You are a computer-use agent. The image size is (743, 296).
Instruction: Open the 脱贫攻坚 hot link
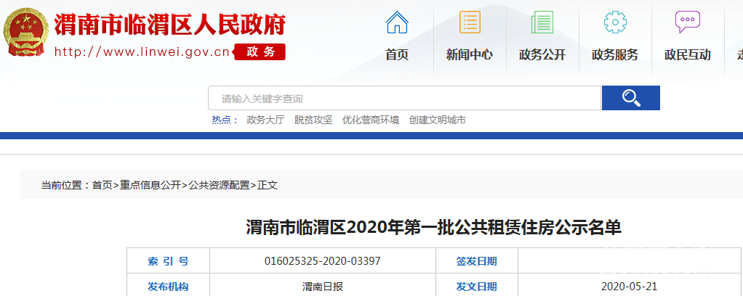coord(313,120)
